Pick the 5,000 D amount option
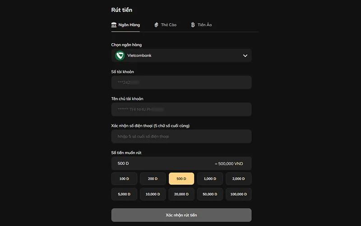Screen dimensions: 361x226 124,194
